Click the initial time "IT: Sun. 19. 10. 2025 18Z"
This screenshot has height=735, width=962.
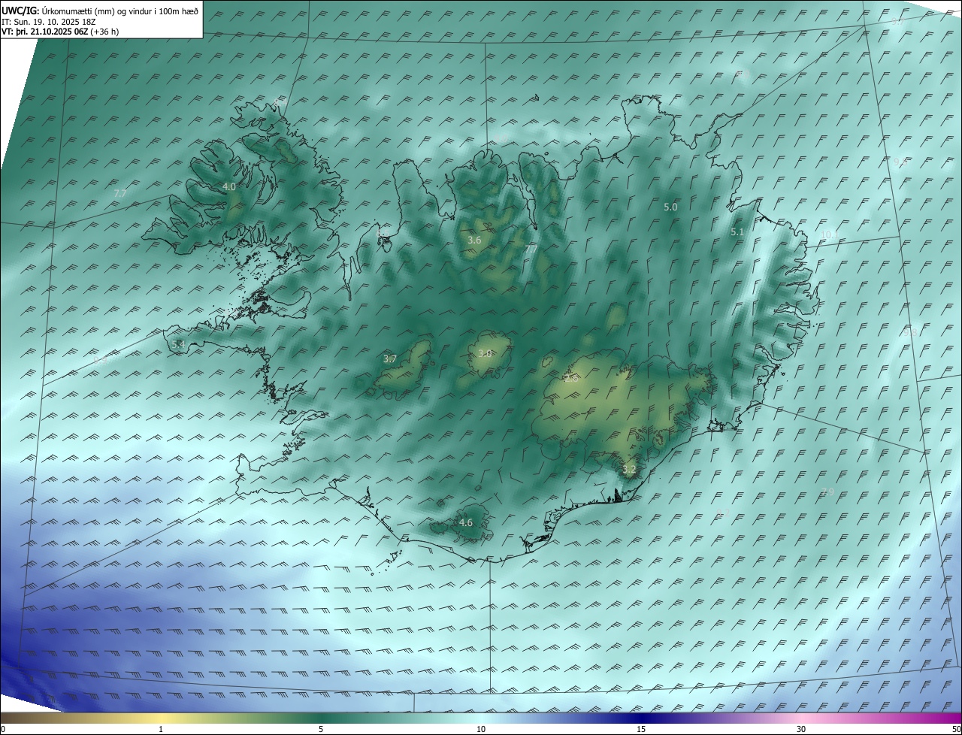(x=49, y=22)
